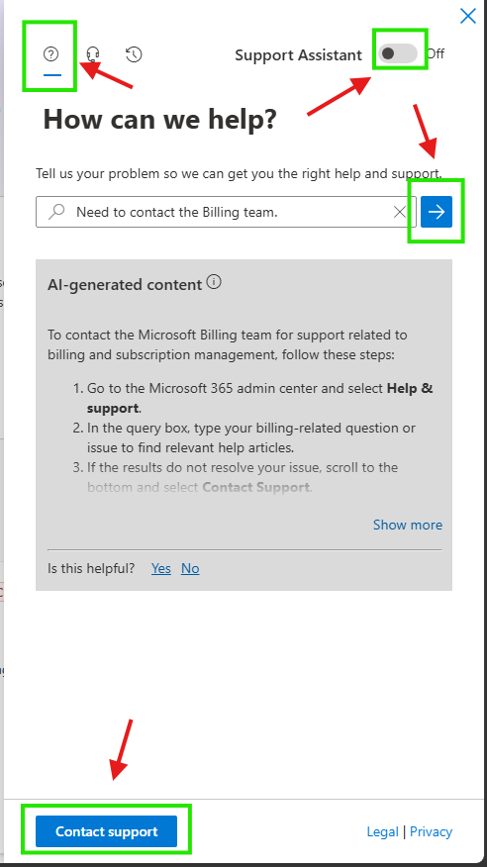
Task: Click the "How can we help?" heading
Action: tap(159, 119)
